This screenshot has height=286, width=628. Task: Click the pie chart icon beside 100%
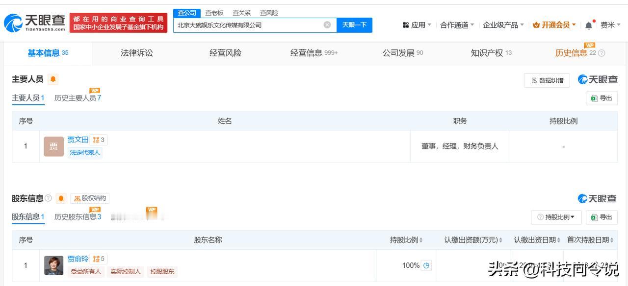[426, 265]
